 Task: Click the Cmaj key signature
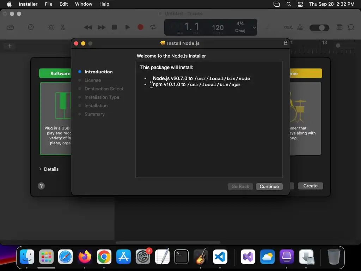pyautogui.click(x=240, y=31)
